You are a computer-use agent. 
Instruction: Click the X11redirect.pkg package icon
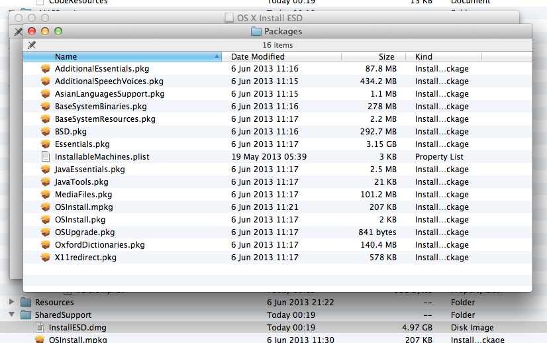click(45, 257)
